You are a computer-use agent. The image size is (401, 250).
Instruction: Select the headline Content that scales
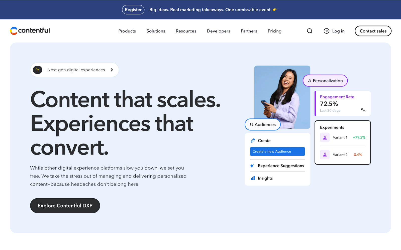[125, 99]
